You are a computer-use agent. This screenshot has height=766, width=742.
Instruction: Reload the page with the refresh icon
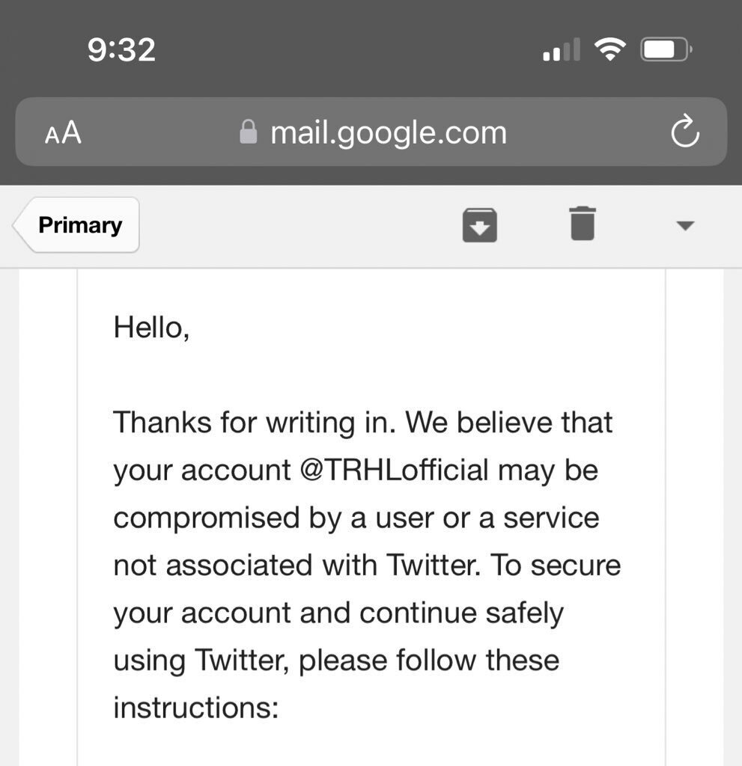[x=684, y=134]
